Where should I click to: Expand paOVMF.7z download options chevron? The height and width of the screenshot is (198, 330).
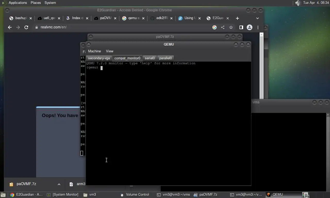click(x=59, y=184)
